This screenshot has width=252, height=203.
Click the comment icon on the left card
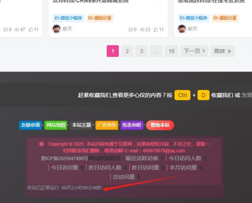5,29
